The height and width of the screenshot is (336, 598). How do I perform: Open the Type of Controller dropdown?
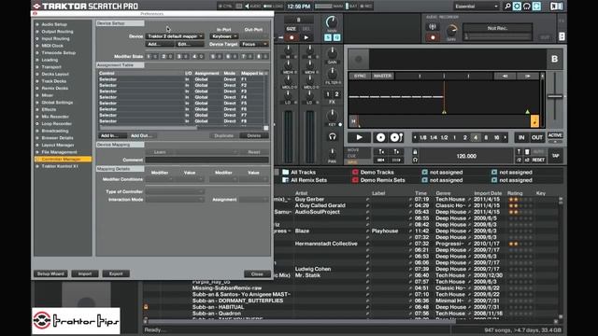(x=175, y=191)
